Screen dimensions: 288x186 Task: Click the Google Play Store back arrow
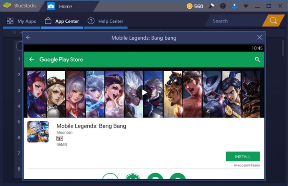click(x=32, y=59)
